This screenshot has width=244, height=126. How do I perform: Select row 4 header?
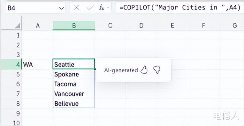(11, 65)
